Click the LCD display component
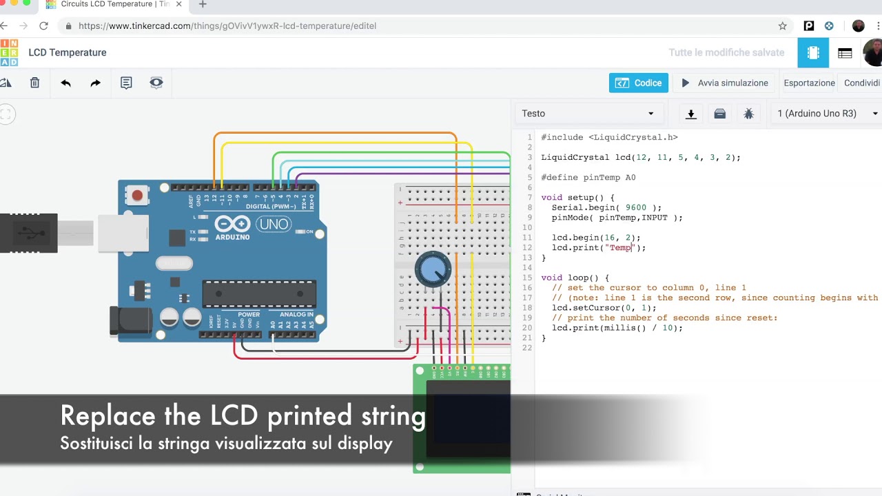 click(x=462, y=418)
